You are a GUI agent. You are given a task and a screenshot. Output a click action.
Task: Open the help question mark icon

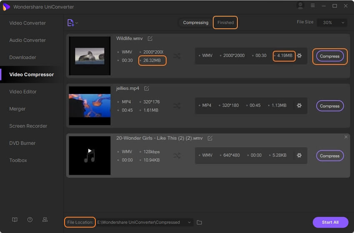point(30,219)
